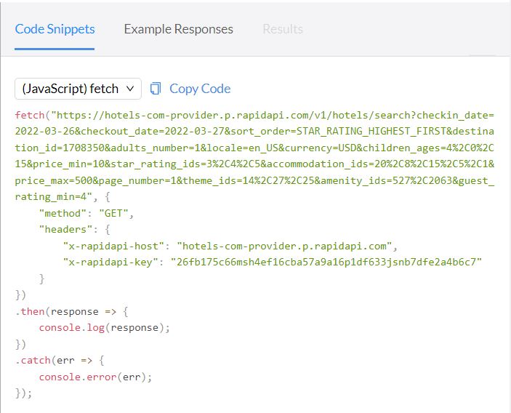The height and width of the screenshot is (413, 511).
Task: Click the "hotels-com-provider.p.rapidapi.com" host value
Action: pos(284,246)
